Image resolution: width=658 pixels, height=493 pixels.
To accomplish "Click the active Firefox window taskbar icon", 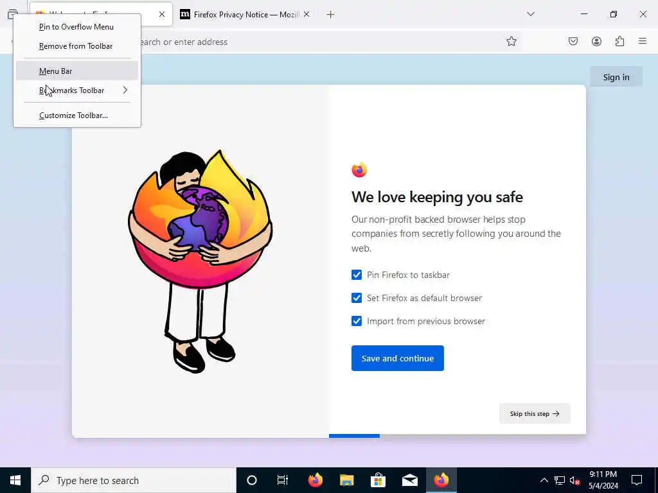I will (x=441, y=480).
